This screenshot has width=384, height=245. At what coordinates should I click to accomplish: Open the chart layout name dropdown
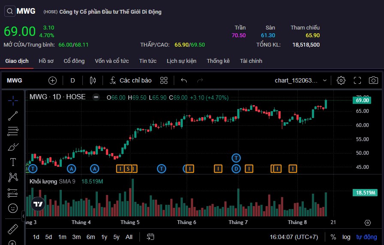click(301, 80)
